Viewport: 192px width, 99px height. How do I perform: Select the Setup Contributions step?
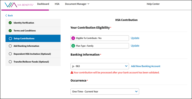point(33,39)
